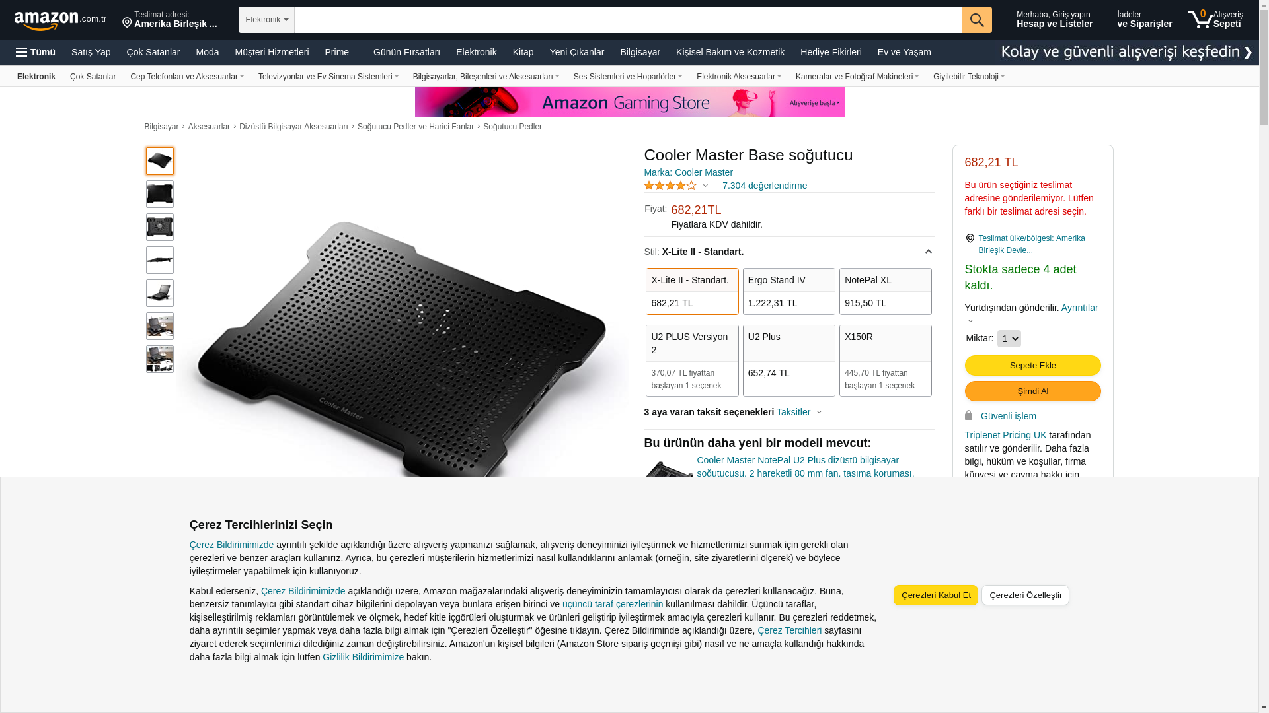The height and width of the screenshot is (713, 1269).
Task: Select the first product thumbnail image
Action: click(160, 161)
